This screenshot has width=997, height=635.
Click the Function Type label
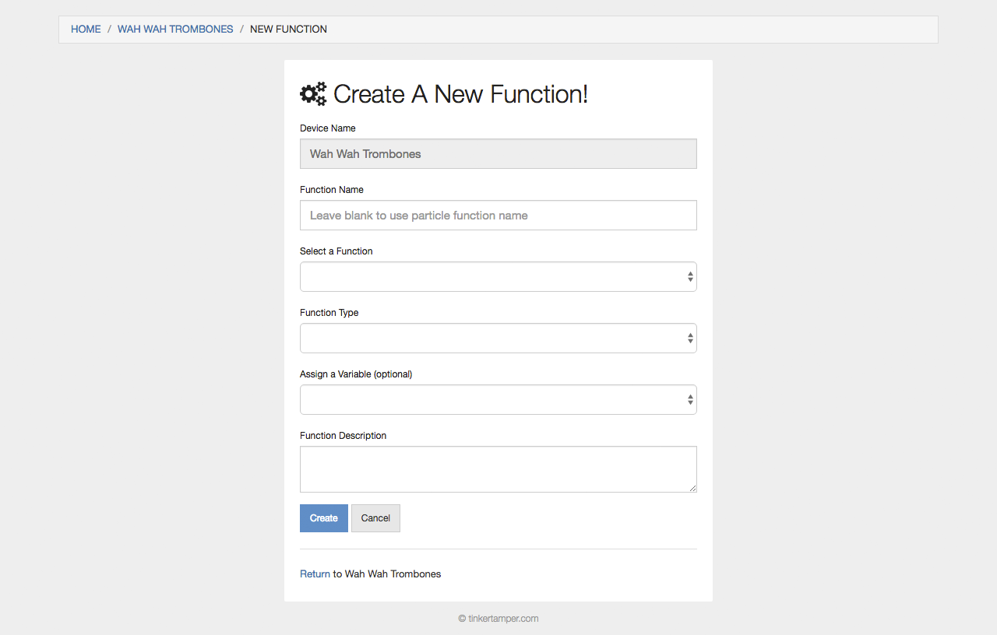click(329, 313)
